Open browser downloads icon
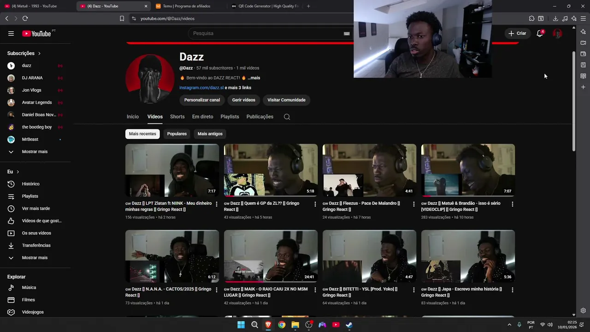This screenshot has width=590, height=332. coord(555,18)
